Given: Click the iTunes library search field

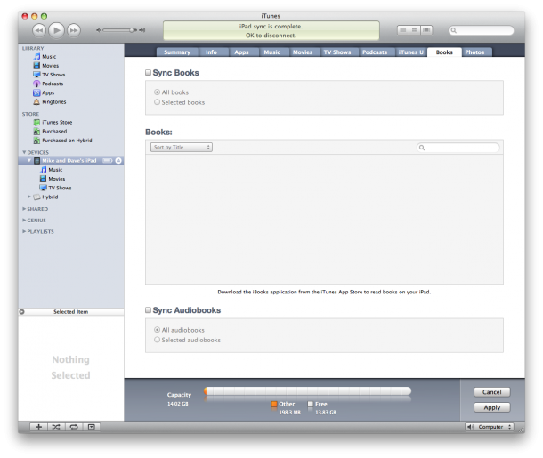Looking at the screenshot, I should (482, 30).
